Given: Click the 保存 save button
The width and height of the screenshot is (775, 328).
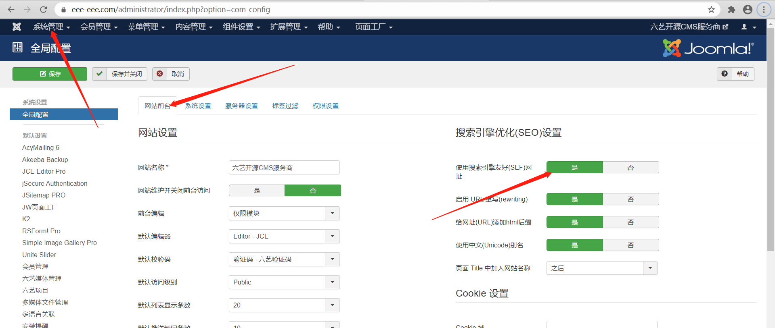Looking at the screenshot, I should [x=50, y=74].
